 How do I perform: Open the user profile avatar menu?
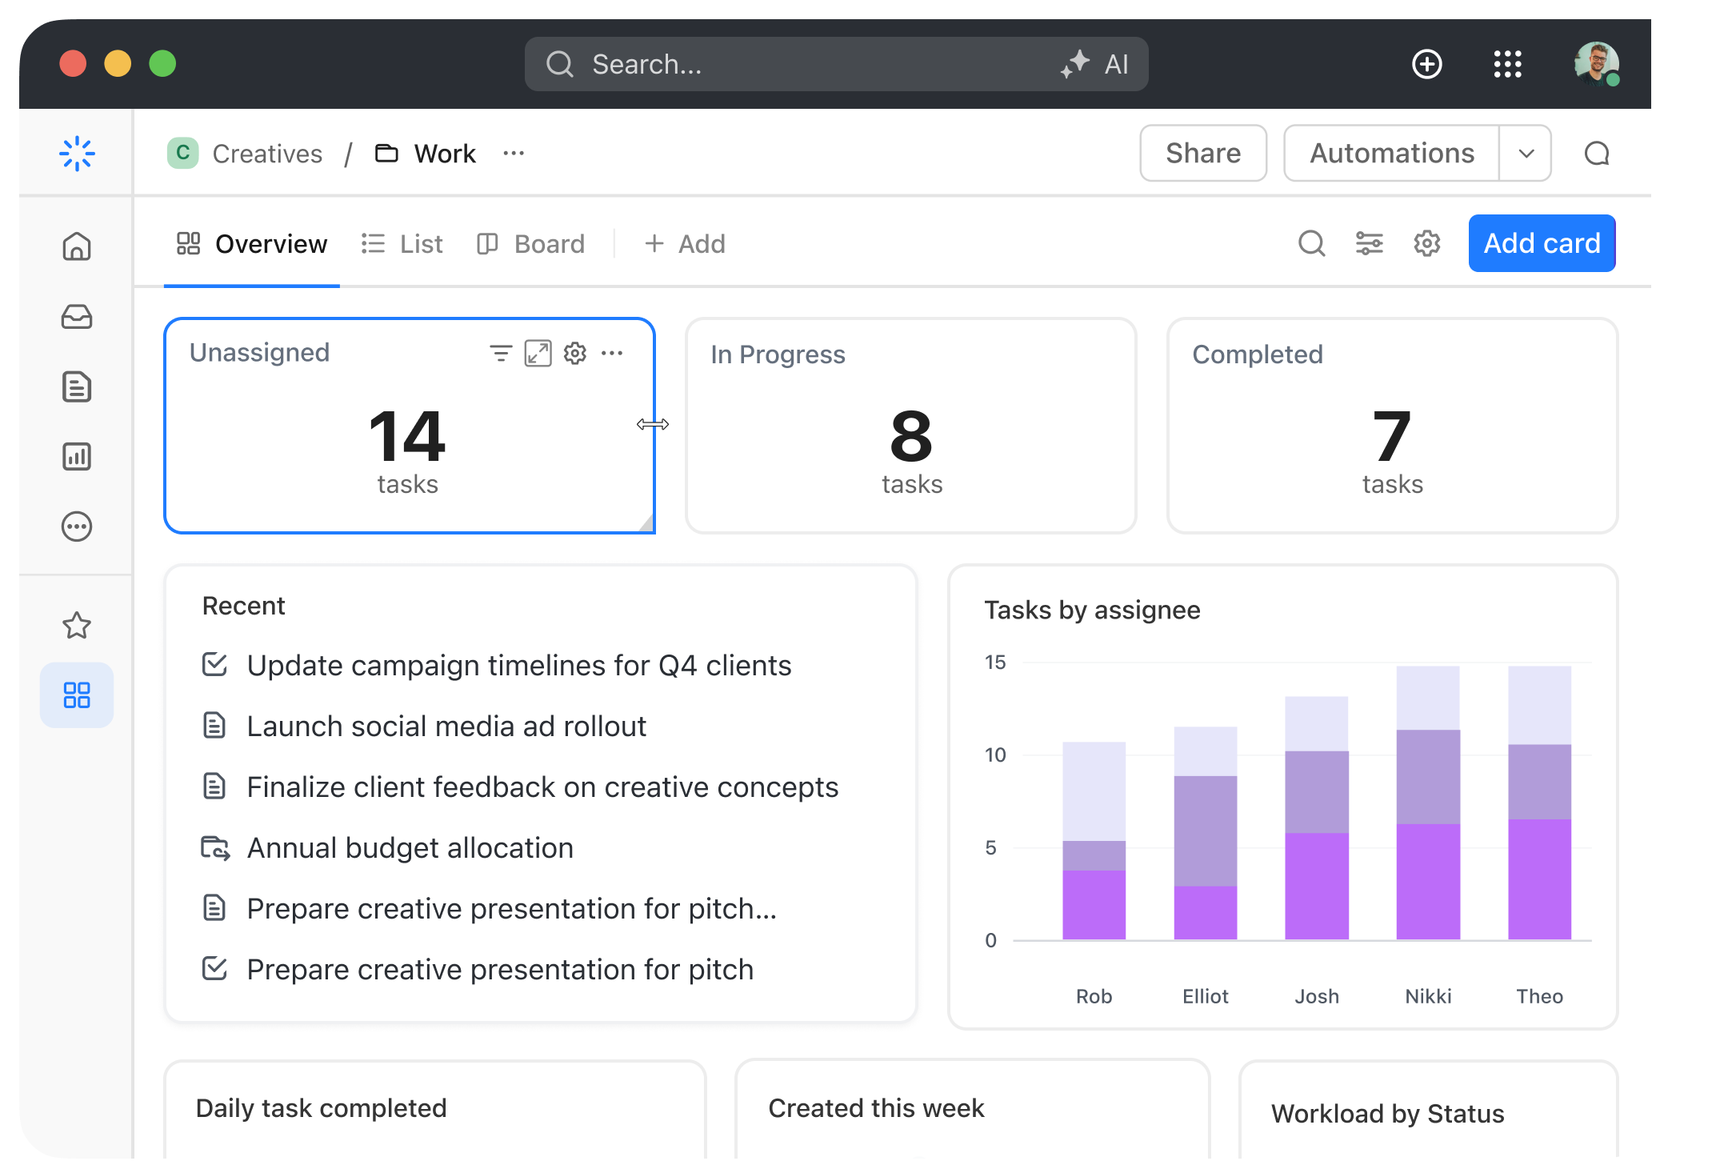pos(1596,64)
